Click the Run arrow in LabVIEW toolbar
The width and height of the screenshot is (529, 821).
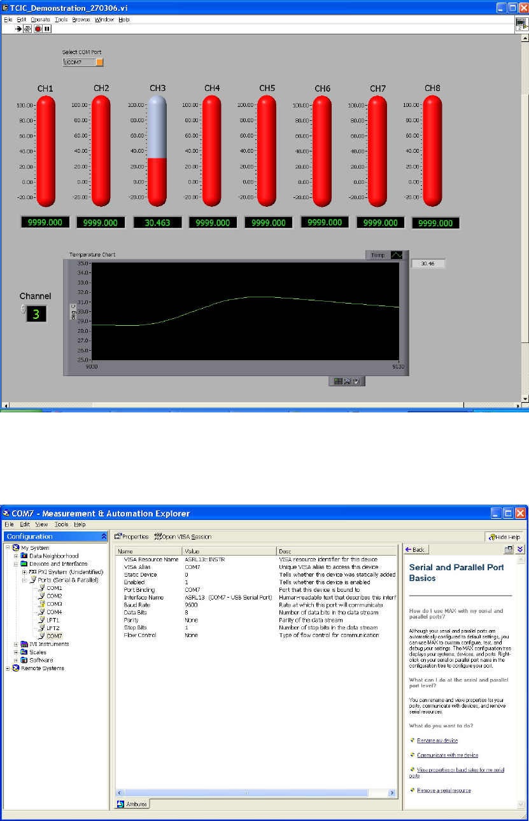pos(18,29)
